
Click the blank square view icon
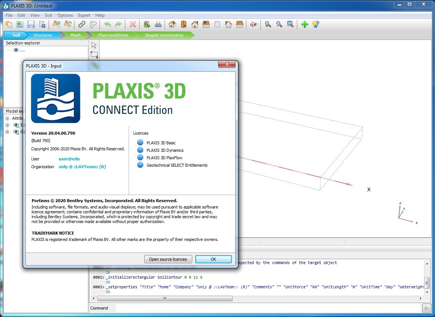coord(217,24)
